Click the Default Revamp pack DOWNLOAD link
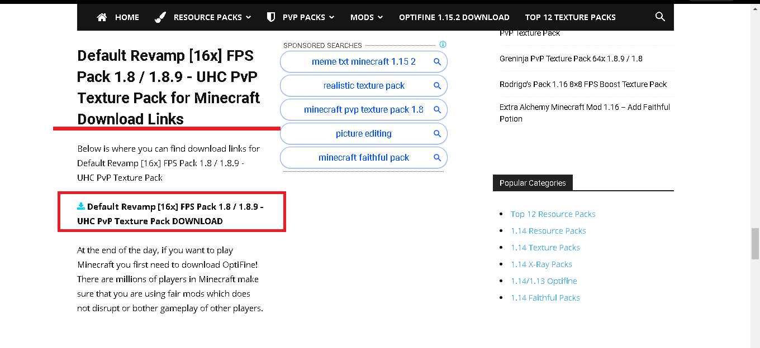This screenshot has width=760, height=348. [170, 214]
